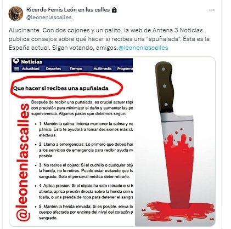Click headline 'Que hacer si recibes una apuñalada'
Image resolution: width=231 pixels, height=229 pixels.
61,88
